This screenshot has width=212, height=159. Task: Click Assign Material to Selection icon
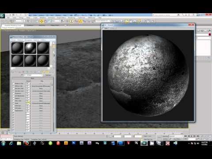tap(19, 72)
